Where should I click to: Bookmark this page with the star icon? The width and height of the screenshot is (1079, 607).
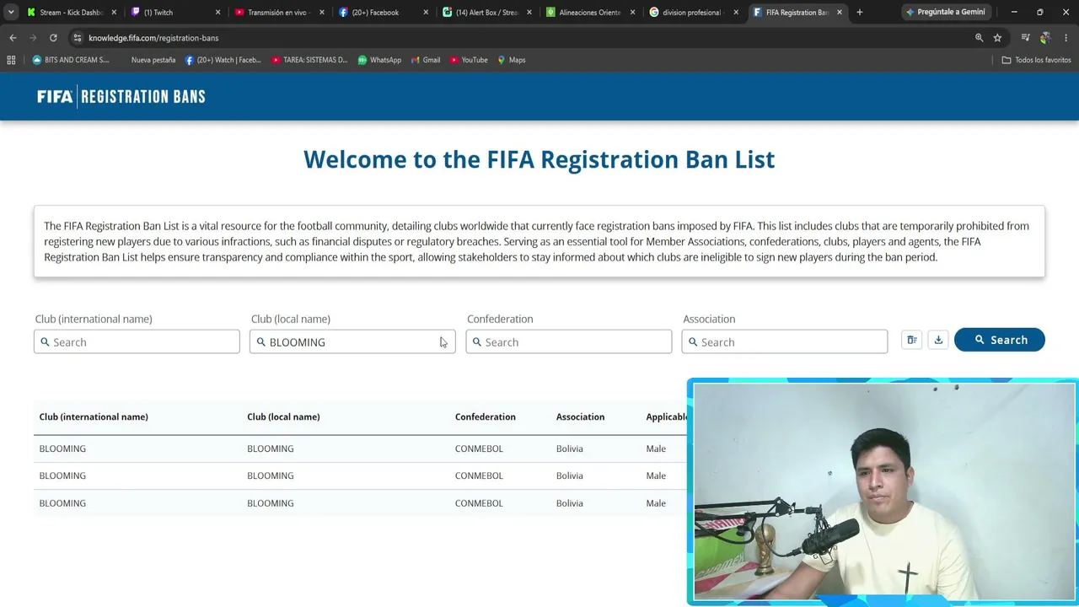(x=997, y=38)
